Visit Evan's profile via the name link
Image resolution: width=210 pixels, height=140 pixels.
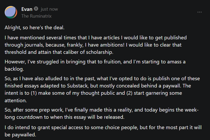pyautogui.click(x=27, y=9)
